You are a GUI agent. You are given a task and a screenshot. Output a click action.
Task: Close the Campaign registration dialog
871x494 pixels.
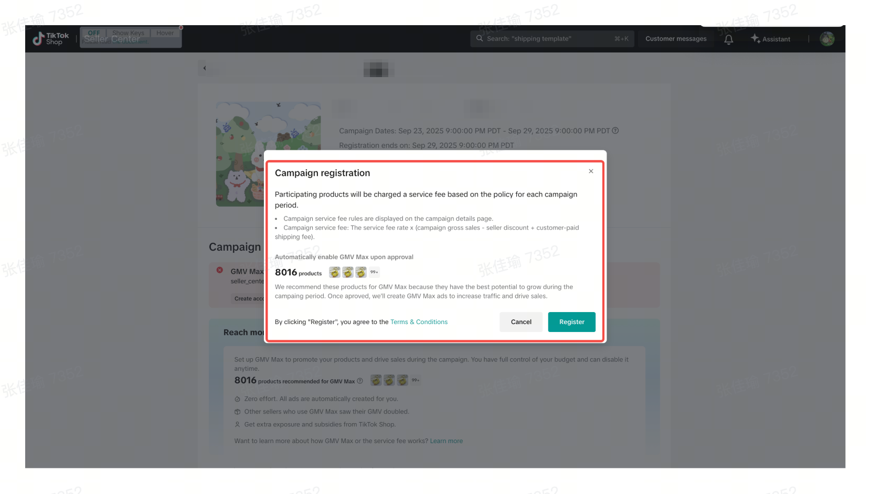(591, 171)
